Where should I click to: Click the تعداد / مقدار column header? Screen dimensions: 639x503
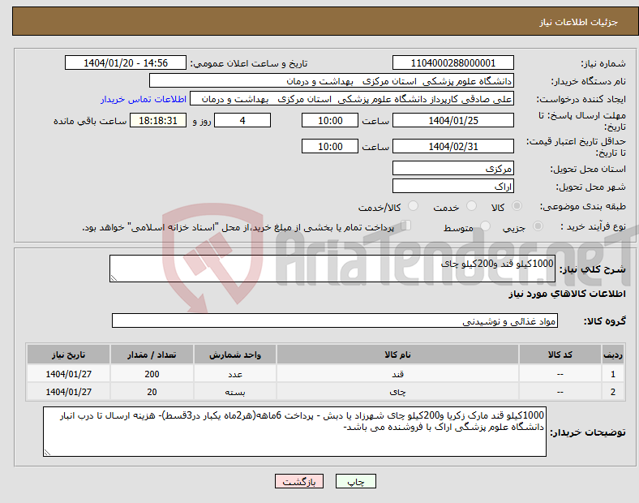pyautogui.click(x=152, y=355)
